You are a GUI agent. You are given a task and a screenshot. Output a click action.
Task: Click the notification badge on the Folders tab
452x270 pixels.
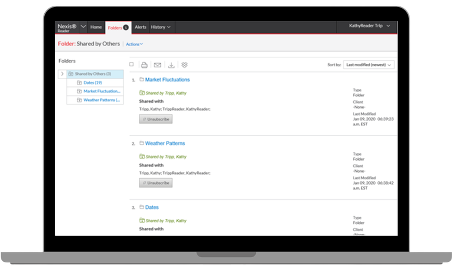(126, 27)
